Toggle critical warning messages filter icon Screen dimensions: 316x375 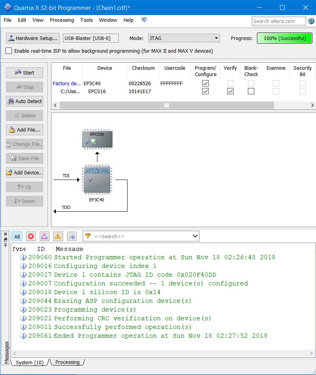pyautogui.click(x=44, y=236)
